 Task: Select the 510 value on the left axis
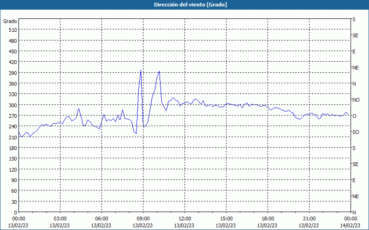13,30
